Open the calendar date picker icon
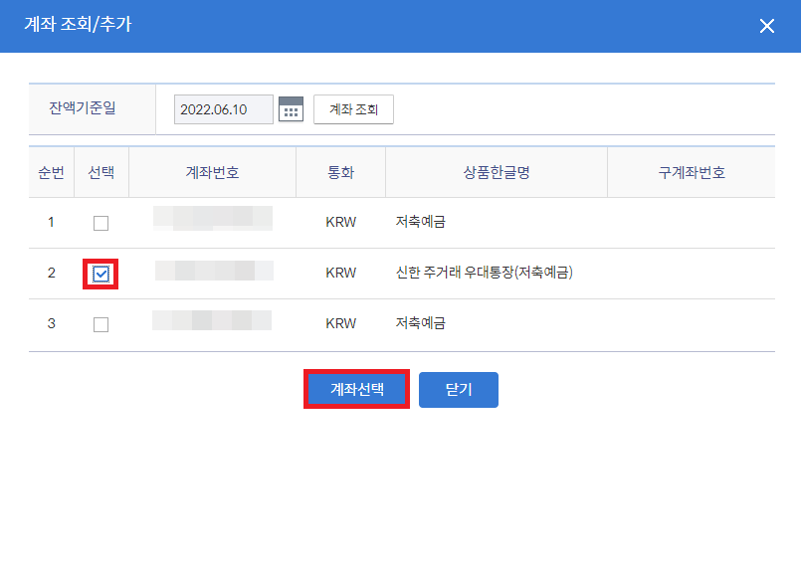The height and width of the screenshot is (563, 801). coord(291,109)
